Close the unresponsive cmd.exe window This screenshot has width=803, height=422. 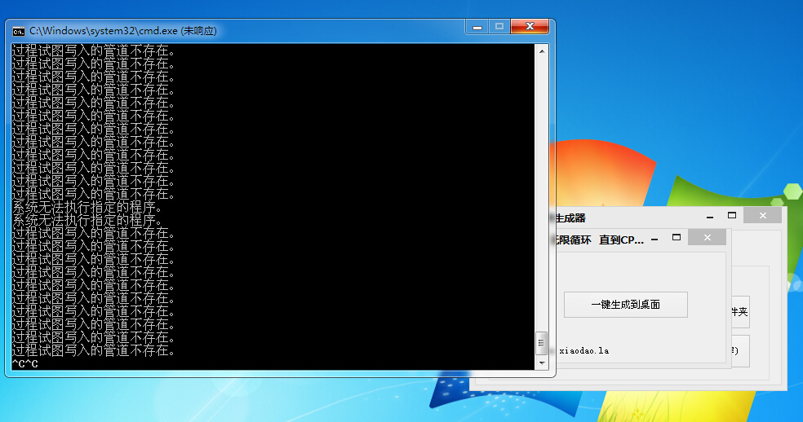(529, 28)
